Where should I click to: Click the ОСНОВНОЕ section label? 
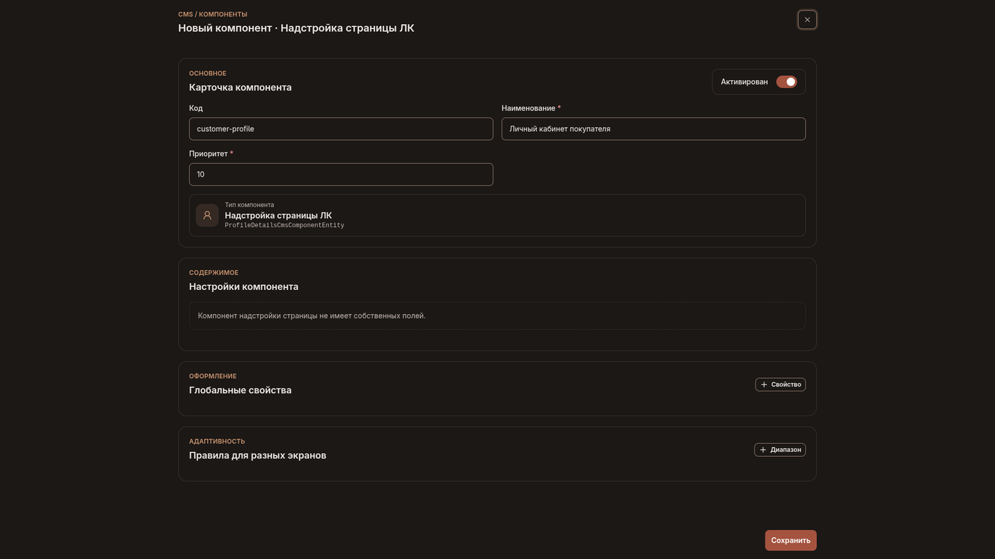coord(208,74)
